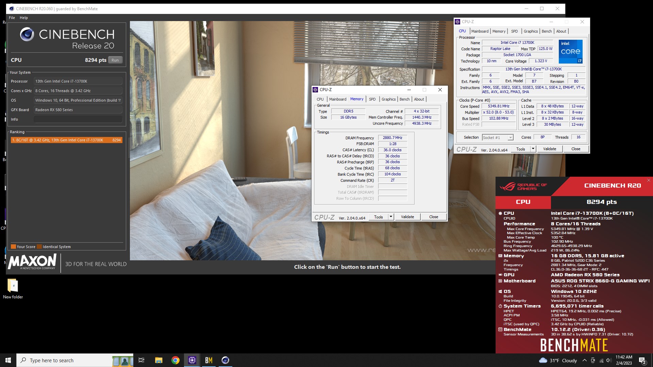Open the volume speaker tray icon
The height and width of the screenshot is (367, 653).
coord(609,361)
